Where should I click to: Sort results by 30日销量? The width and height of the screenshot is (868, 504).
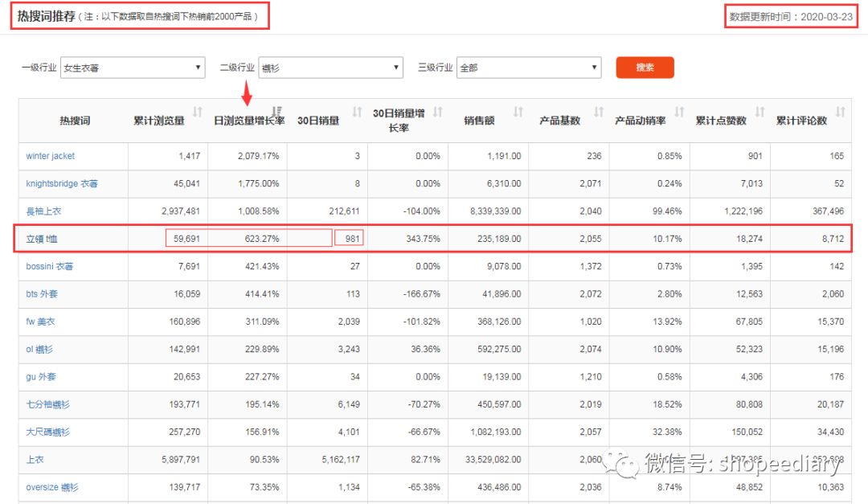coord(357,113)
